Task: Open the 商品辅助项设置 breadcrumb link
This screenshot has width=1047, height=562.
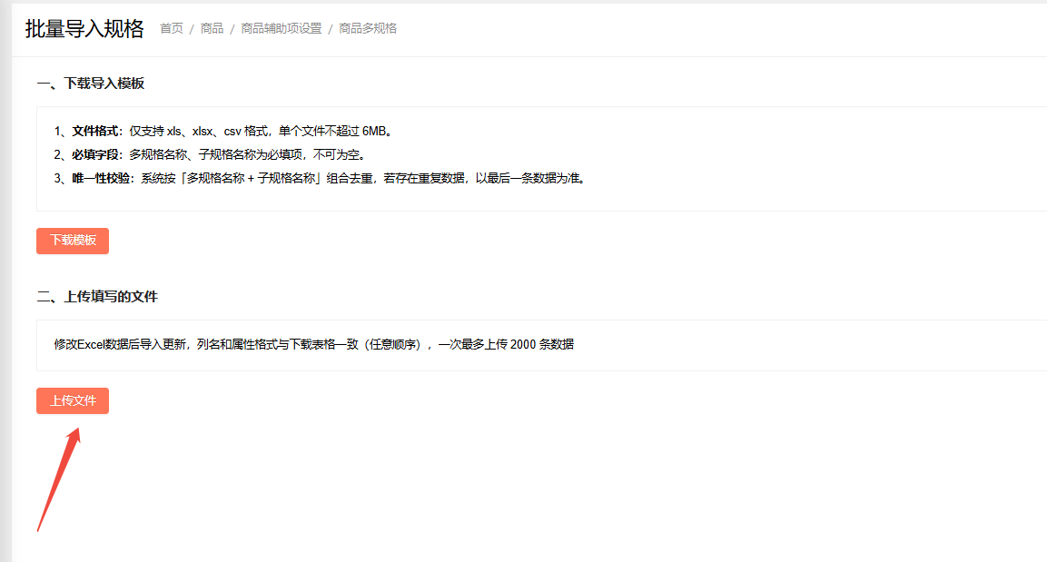Action: 282,28
